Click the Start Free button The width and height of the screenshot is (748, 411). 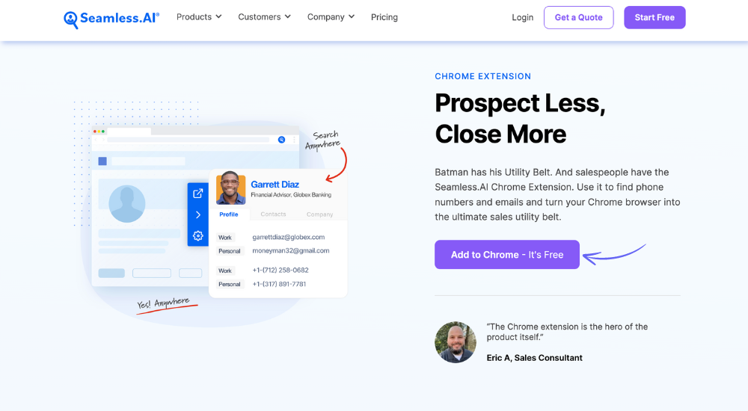654,17
